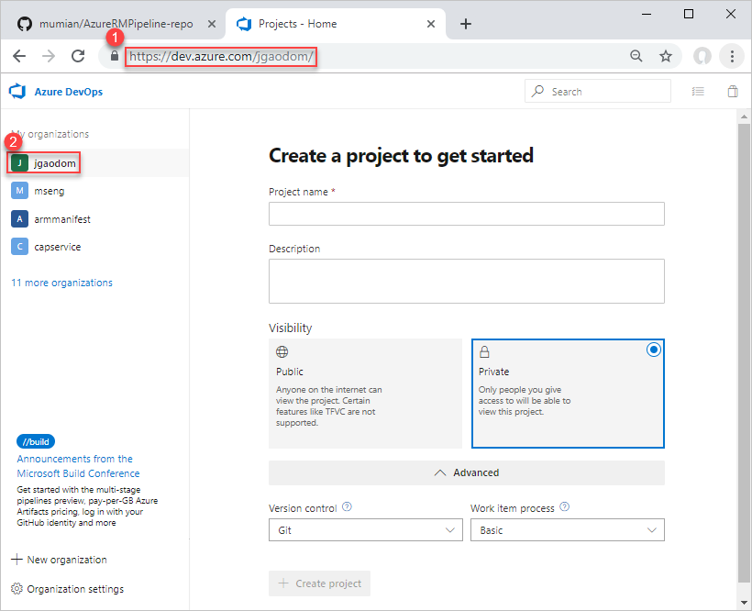Click the Azure DevOps logo
The width and height of the screenshot is (752, 611).
[x=17, y=92]
